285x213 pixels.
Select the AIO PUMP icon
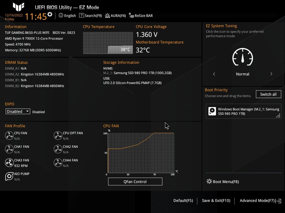pyautogui.click(x=9, y=176)
